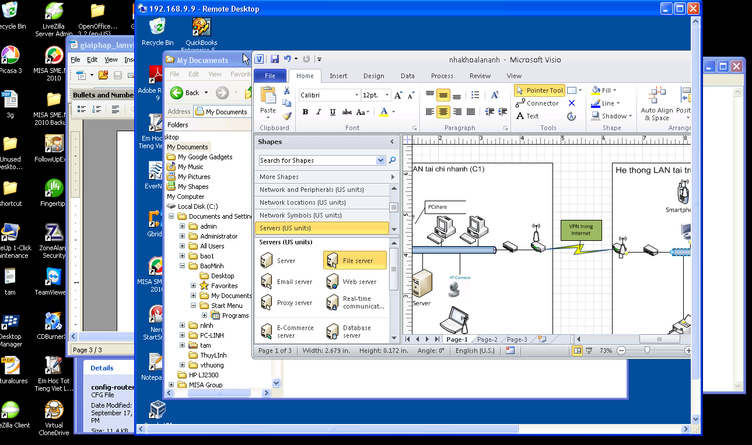Click the connection point X icon
752x445 pixels.
pyautogui.click(x=572, y=103)
